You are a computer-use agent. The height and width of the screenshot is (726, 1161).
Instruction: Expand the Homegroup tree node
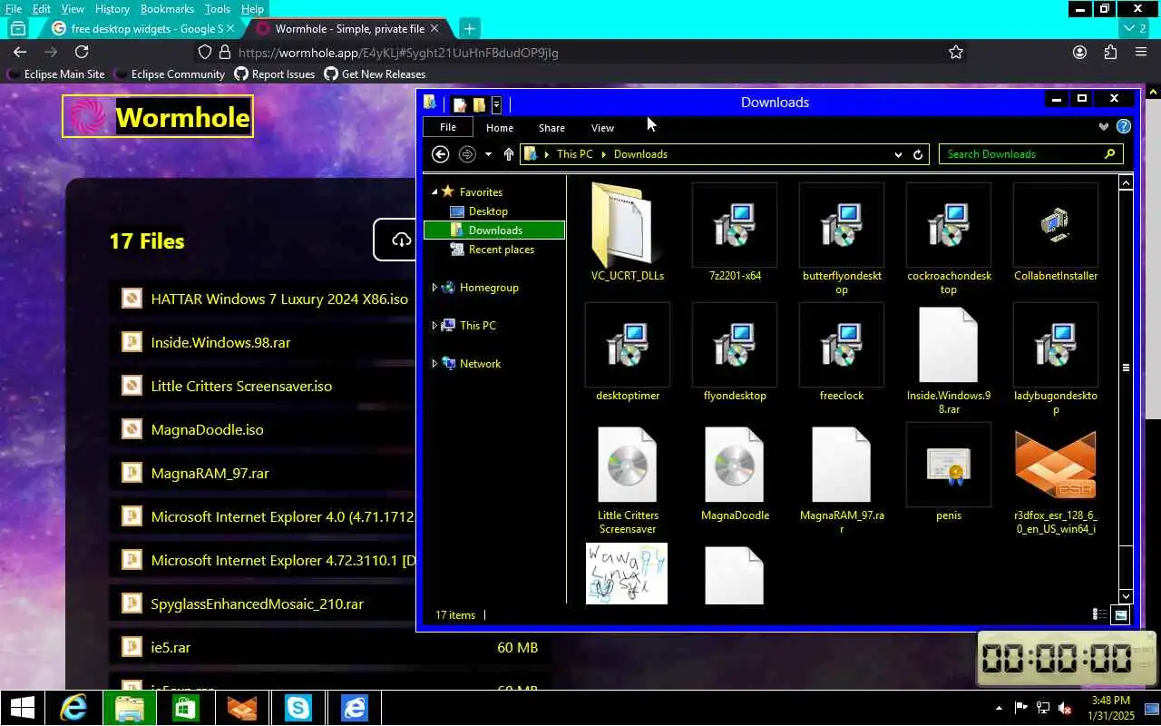coord(434,288)
